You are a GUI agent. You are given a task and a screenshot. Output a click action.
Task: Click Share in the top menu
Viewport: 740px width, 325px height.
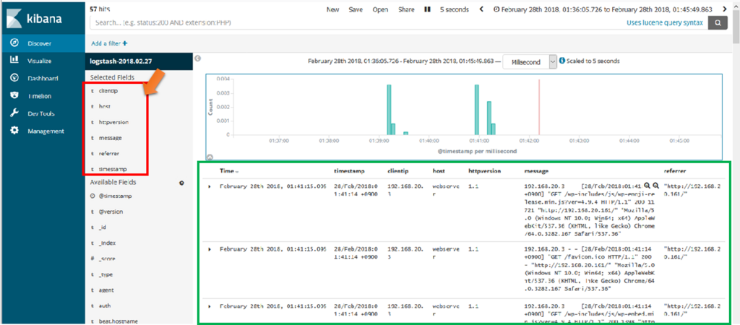406,9
